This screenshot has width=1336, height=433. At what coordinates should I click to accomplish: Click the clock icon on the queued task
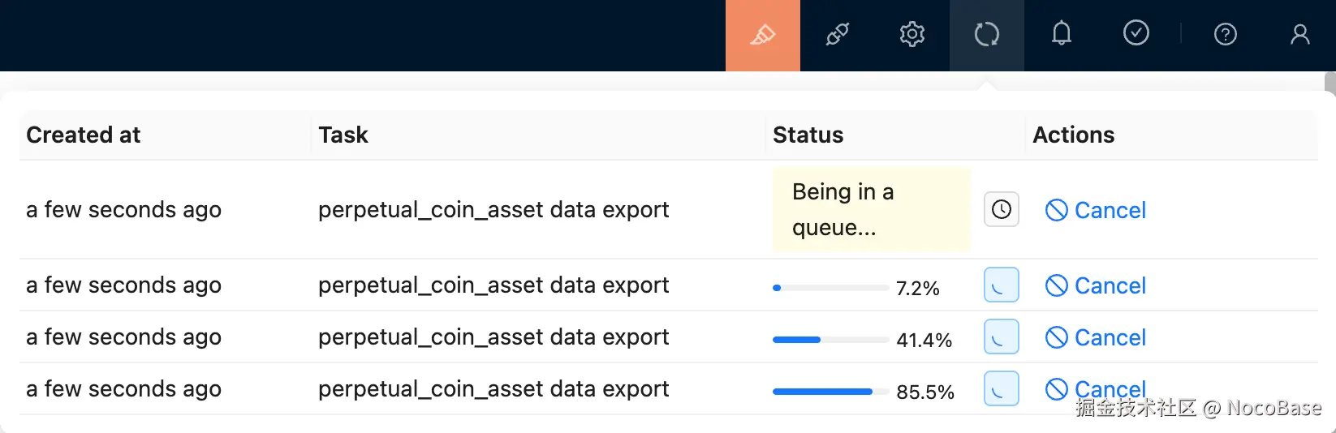point(1002,210)
